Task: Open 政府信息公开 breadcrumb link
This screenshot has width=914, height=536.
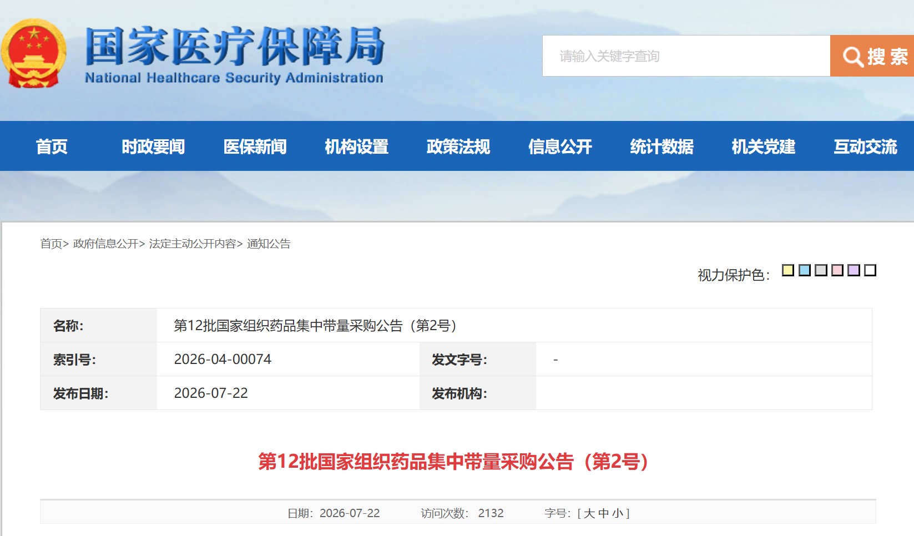Action: tap(105, 244)
